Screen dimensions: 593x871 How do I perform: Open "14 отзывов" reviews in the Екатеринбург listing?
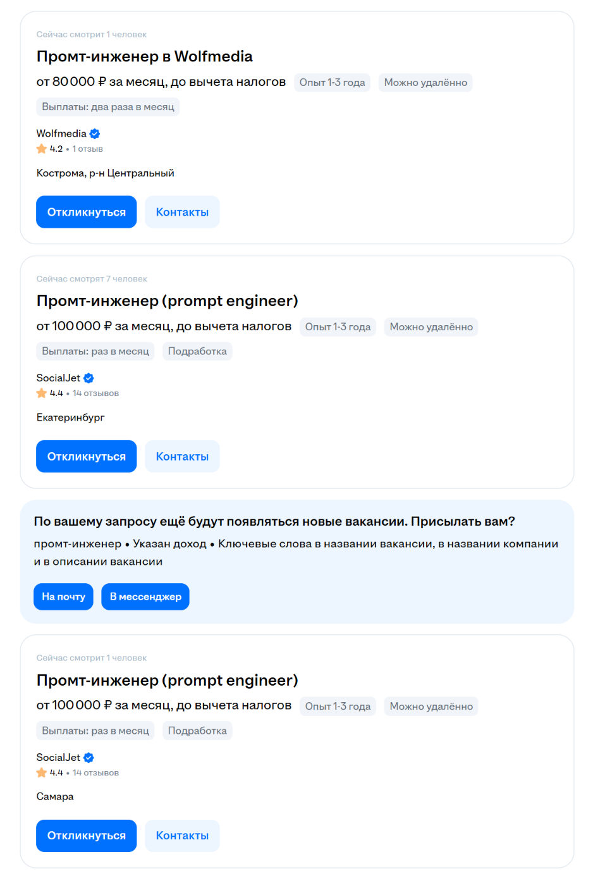tap(95, 393)
